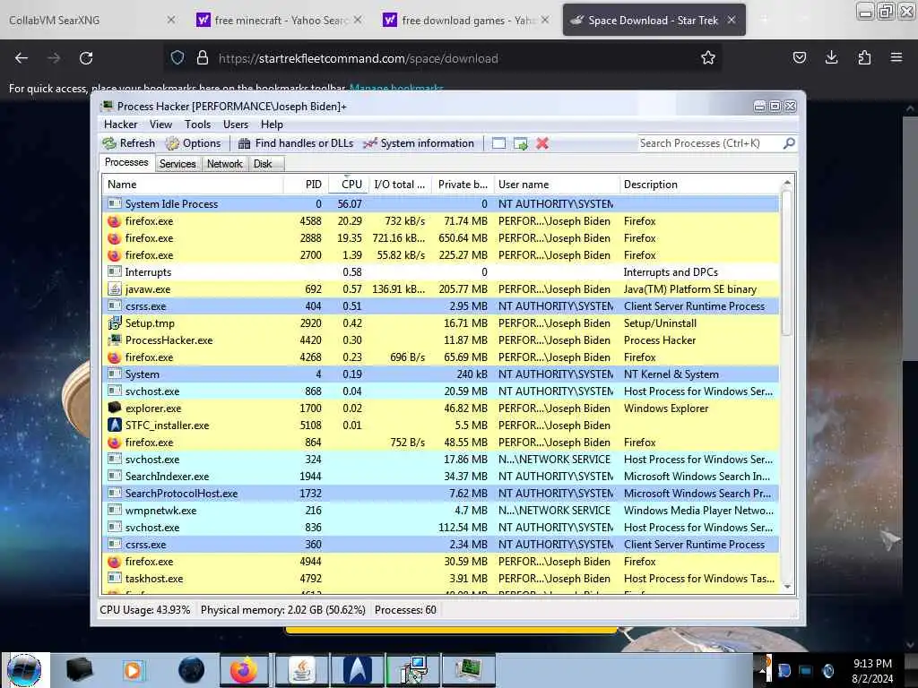Screen dimensions: 918x688
Task: Click Firefox icon of firefox.exe PID 4944
Action: click(114, 562)
